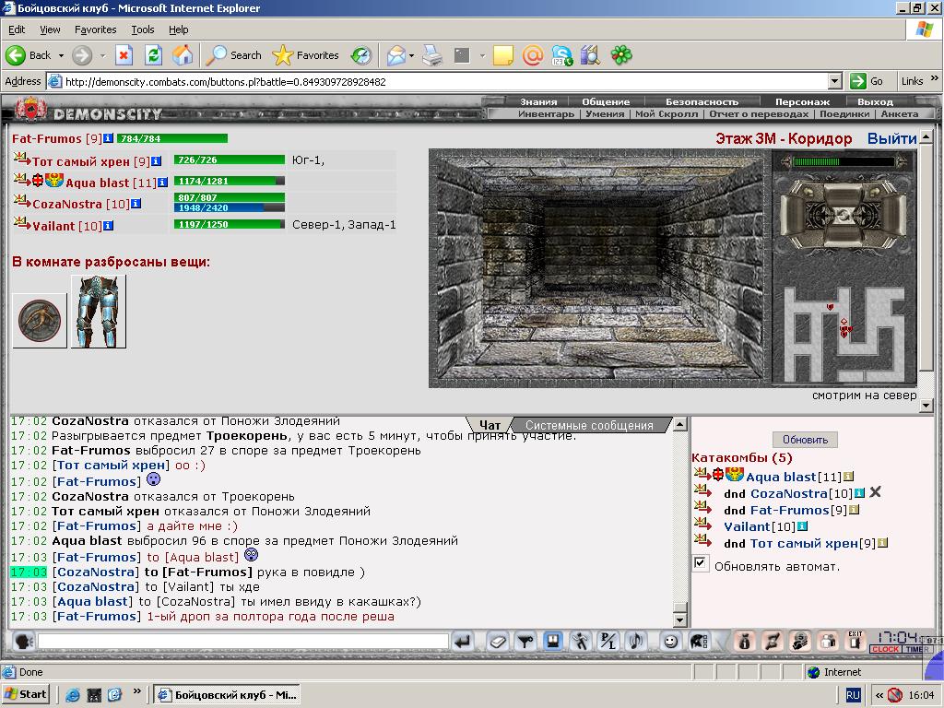Clear the chat with the eraser icon
Screen dimensions: 944x708
(x=497, y=642)
